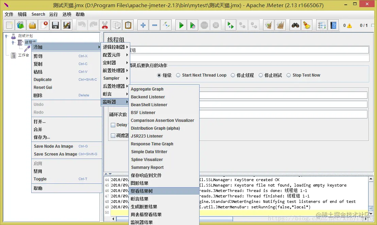Open the Function helper list icon
377x225 pixels.
click(322, 25)
